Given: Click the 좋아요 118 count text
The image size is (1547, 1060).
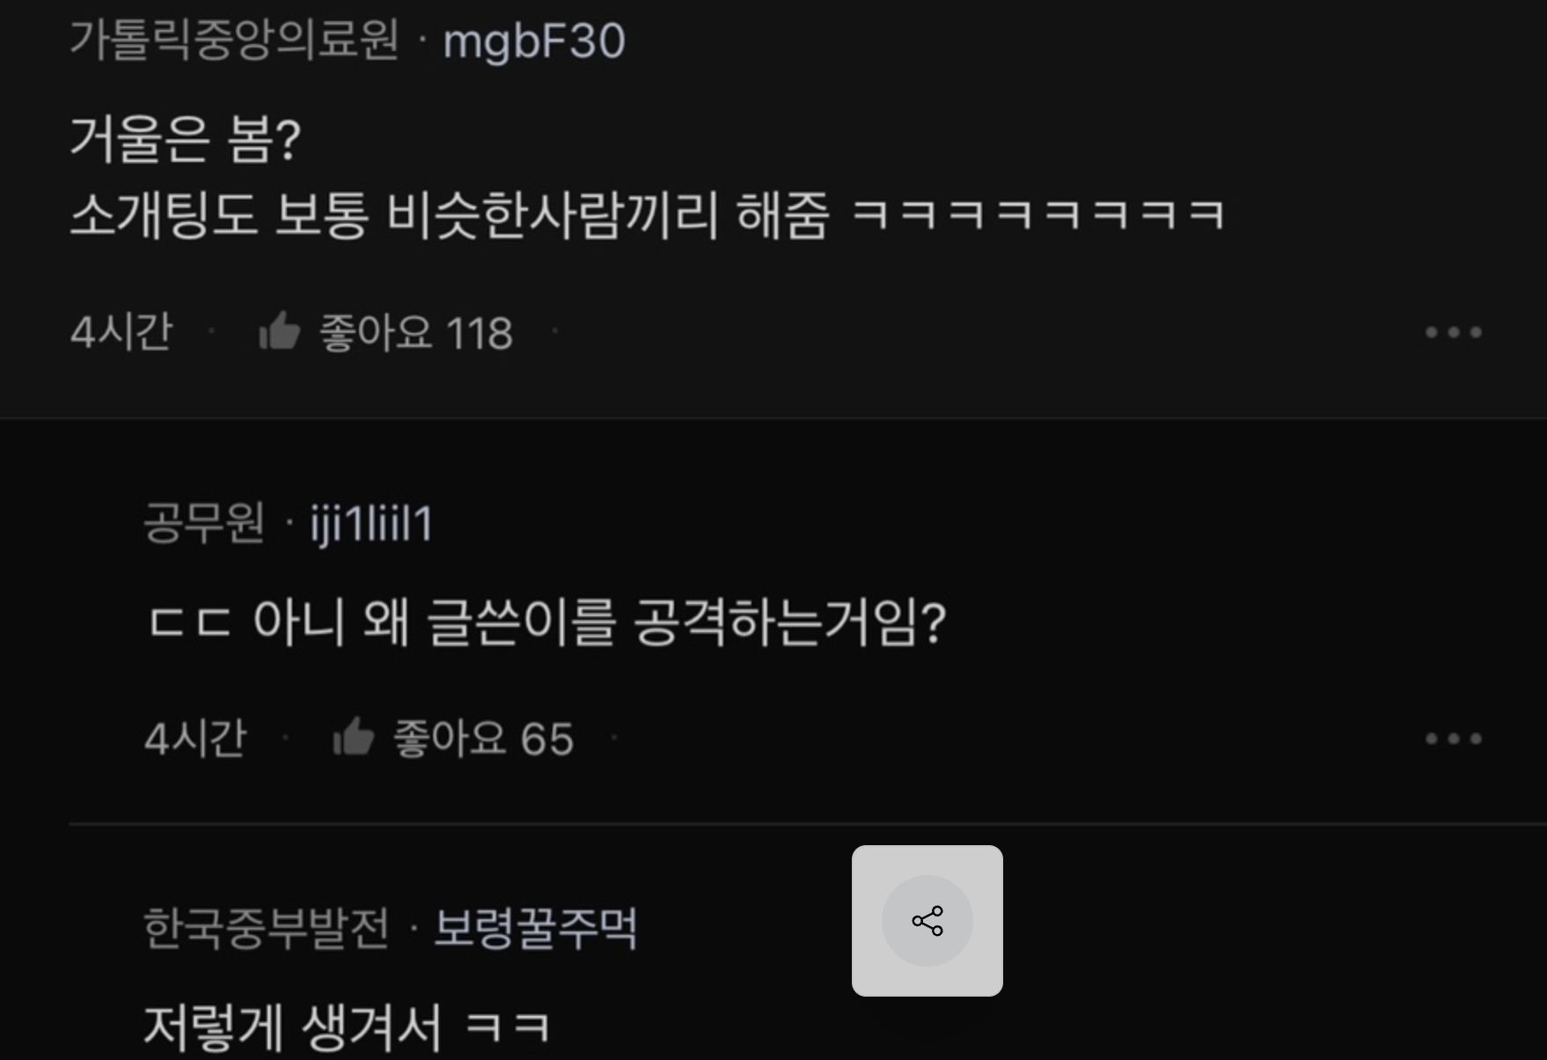Looking at the screenshot, I should pyautogui.click(x=415, y=333).
